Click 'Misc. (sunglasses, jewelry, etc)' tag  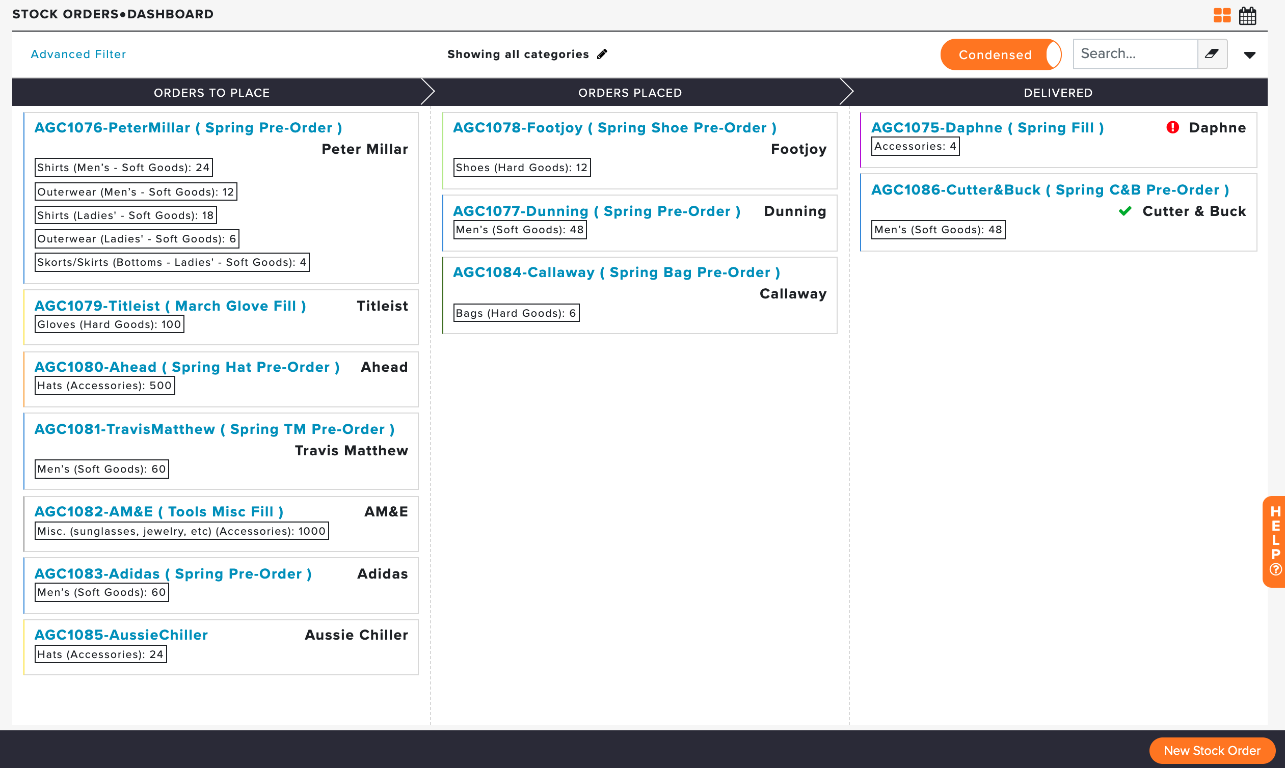[x=182, y=531]
